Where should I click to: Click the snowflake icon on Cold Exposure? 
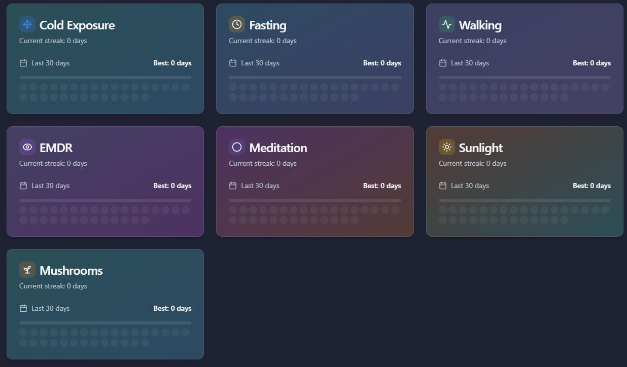click(27, 24)
